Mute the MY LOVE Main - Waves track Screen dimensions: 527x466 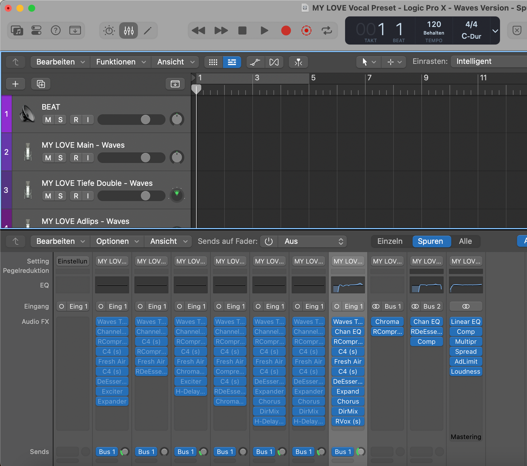48,158
